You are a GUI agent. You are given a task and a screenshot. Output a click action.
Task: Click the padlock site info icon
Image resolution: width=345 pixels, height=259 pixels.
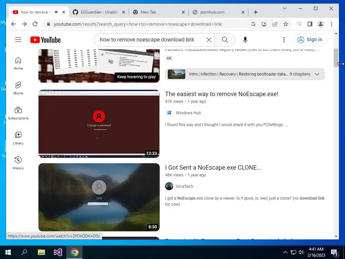tap(49, 24)
